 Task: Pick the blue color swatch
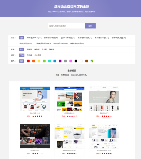click(55, 61)
